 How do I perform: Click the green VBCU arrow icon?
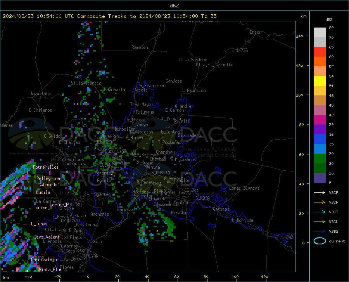320,222
